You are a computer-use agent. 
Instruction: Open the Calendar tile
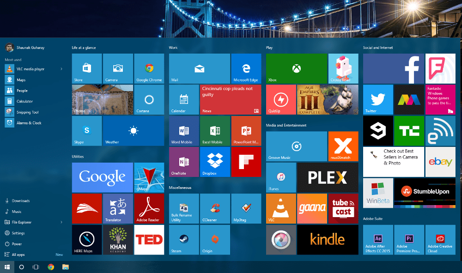pos(184,99)
